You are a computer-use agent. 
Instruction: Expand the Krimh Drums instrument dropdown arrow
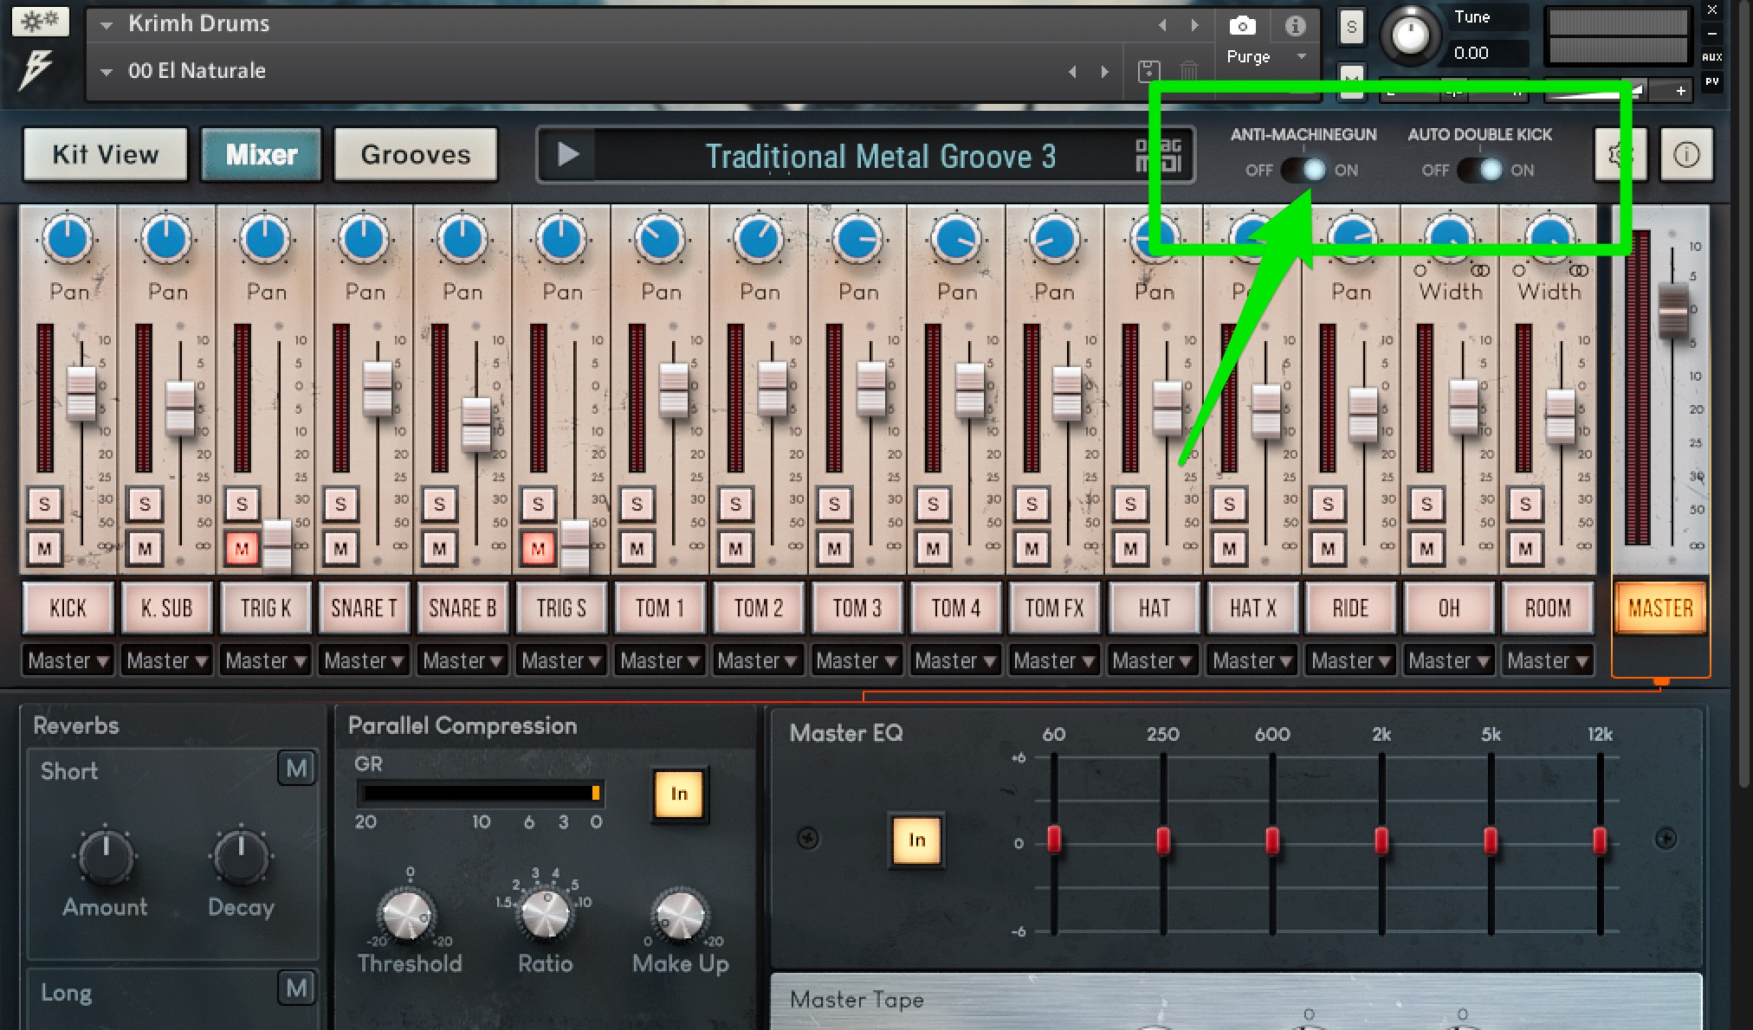[x=107, y=24]
